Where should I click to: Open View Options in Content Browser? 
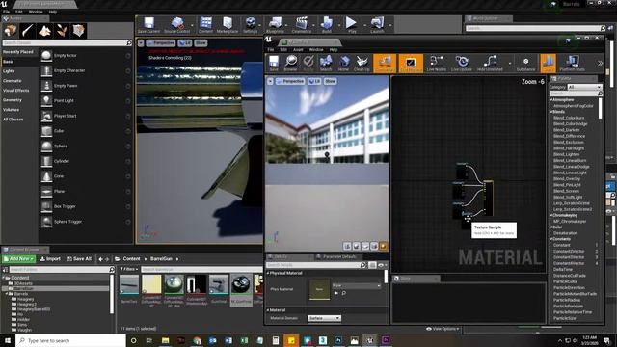(x=443, y=329)
